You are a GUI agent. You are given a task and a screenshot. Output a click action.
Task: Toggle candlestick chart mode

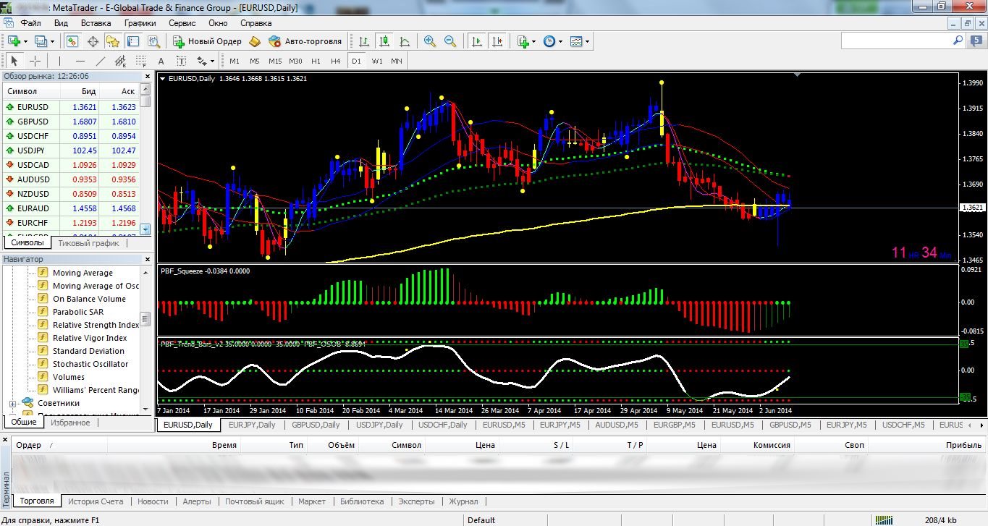click(x=384, y=41)
